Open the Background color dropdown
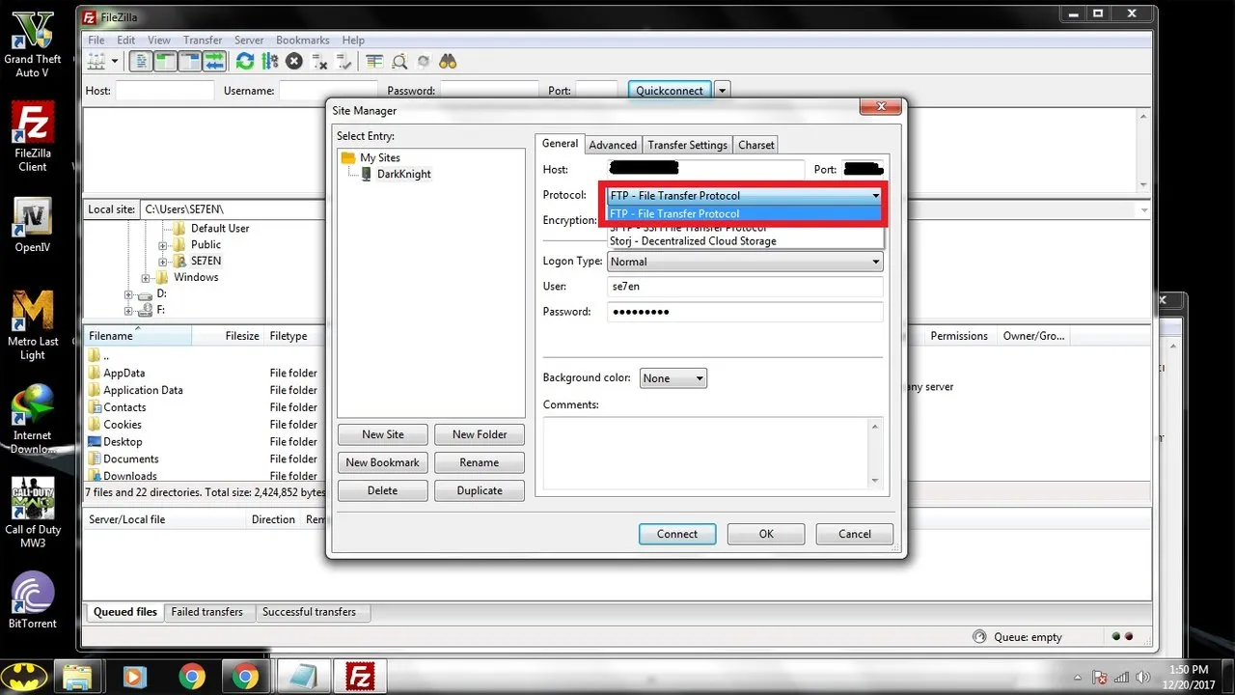 [x=673, y=378]
